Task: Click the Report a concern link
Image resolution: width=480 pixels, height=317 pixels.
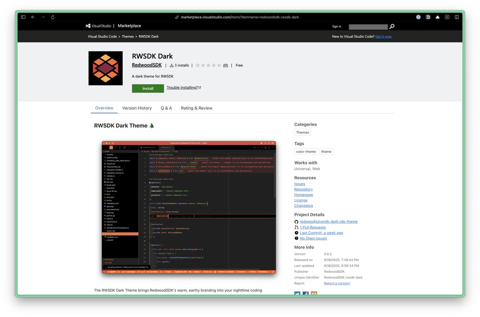Action: point(337,283)
